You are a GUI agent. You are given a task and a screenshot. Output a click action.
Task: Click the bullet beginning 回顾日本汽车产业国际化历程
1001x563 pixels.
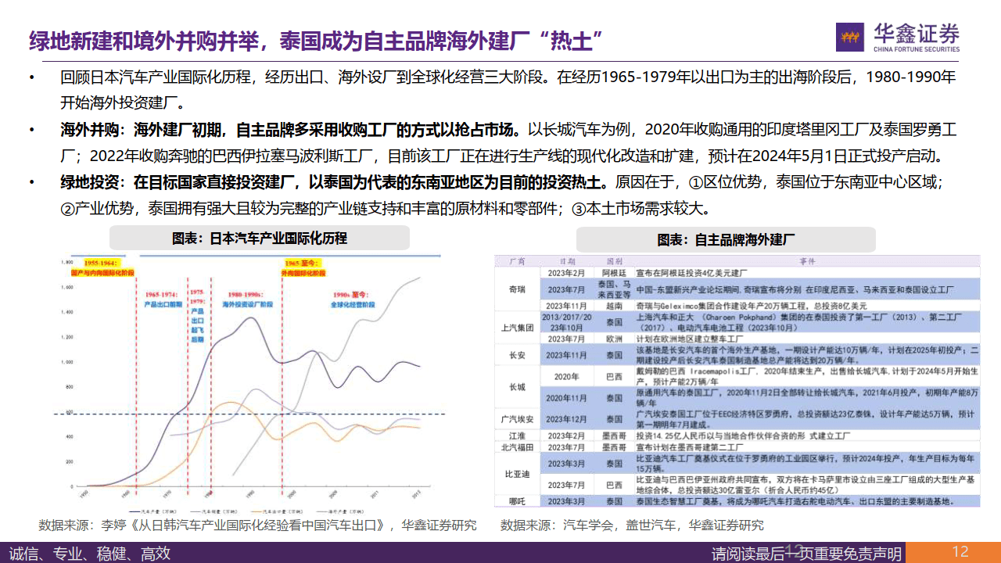coord(508,89)
